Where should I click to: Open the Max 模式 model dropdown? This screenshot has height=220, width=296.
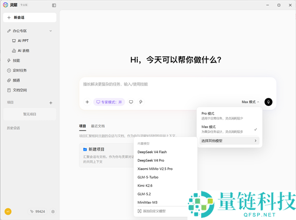(x=251, y=102)
